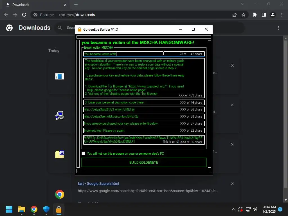Click the petya3sen7dyko2n.onion URL field
288x216 pixels.
click(x=144, y=116)
